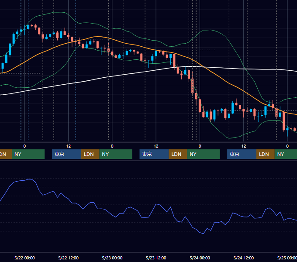
Task: Click the 東京 session block for 5/22
Action: coord(66,154)
